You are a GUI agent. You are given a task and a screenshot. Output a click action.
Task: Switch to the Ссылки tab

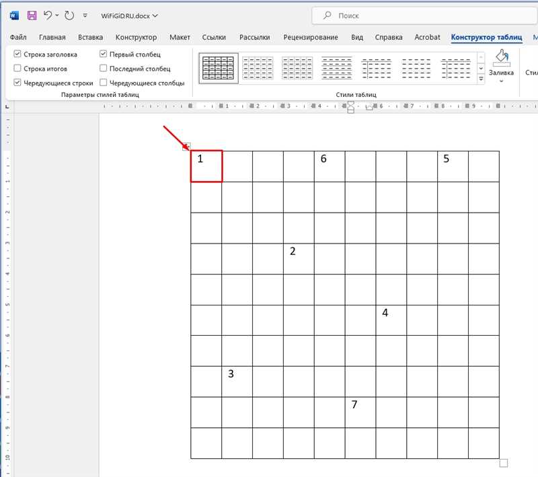tap(214, 37)
